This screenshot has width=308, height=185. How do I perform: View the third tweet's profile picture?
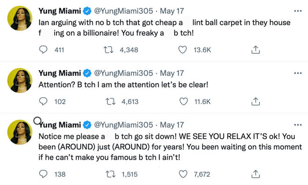click(x=20, y=132)
